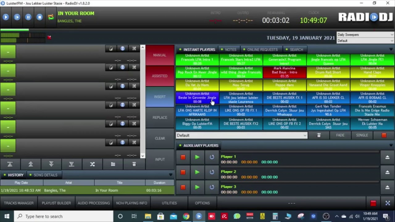Toggle the SINGLE option for instant players
Image resolution: width=395 pixels, height=222 pixels.
pyautogui.click(x=362, y=135)
